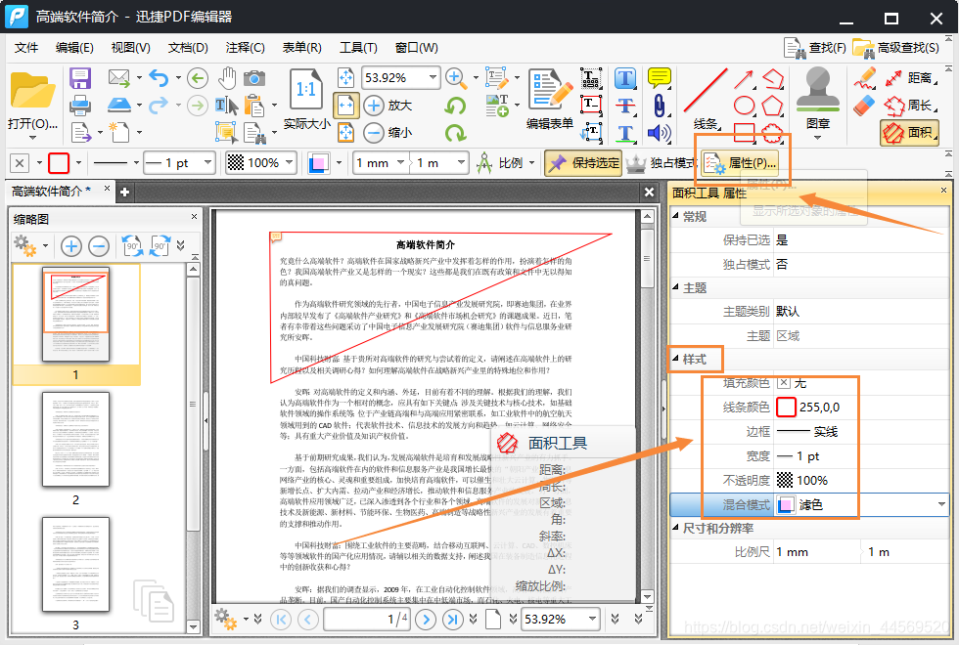
Task: Open the View(V) menu
Action: click(x=131, y=48)
